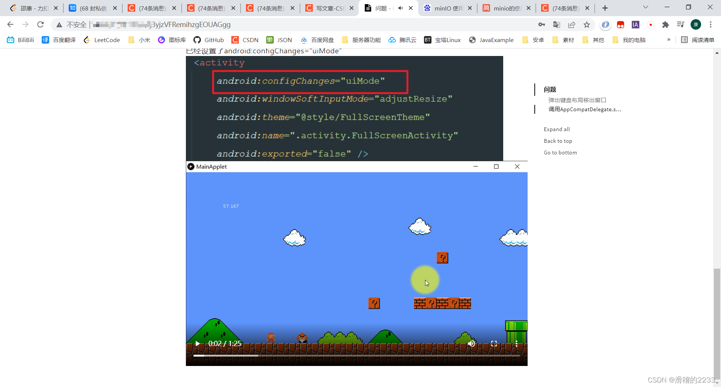Open the 图标库 bookmark
The height and width of the screenshot is (387, 721).
point(172,40)
